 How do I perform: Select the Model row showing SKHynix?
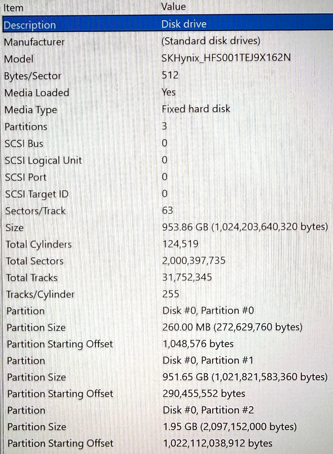168,58
